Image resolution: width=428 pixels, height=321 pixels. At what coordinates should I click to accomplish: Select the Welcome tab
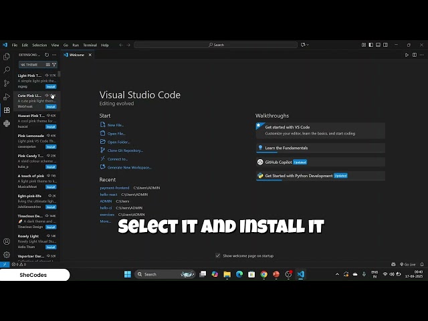click(77, 55)
